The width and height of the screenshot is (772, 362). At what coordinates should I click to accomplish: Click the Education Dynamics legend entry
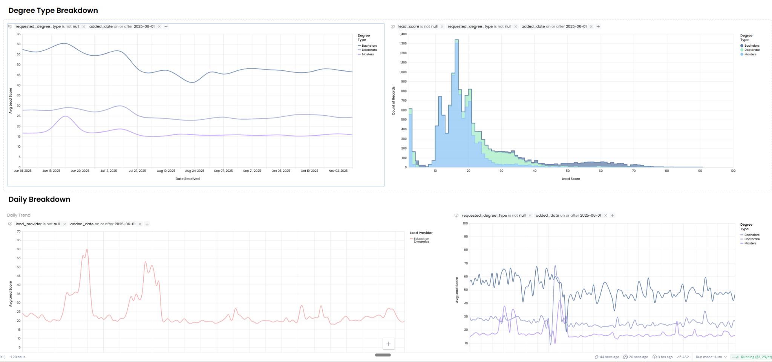coord(421,240)
